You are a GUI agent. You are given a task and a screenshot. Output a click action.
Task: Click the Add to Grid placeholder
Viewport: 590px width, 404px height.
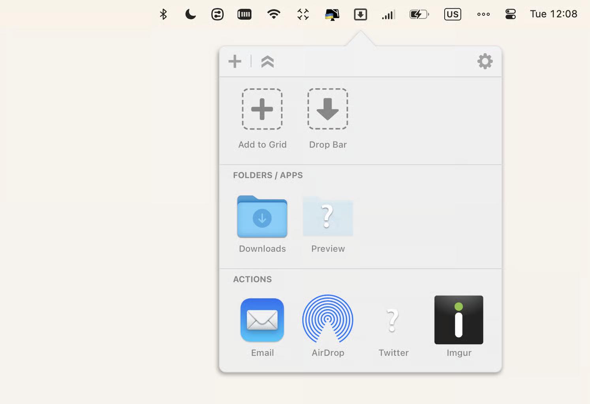(x=262, y=109)
